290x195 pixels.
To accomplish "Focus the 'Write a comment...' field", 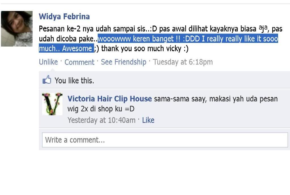I will point(165,140).
